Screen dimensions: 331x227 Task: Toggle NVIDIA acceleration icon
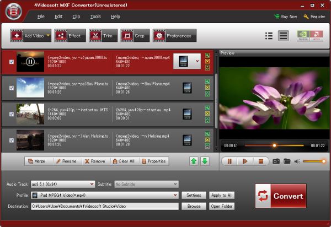(x=303, y=35)
